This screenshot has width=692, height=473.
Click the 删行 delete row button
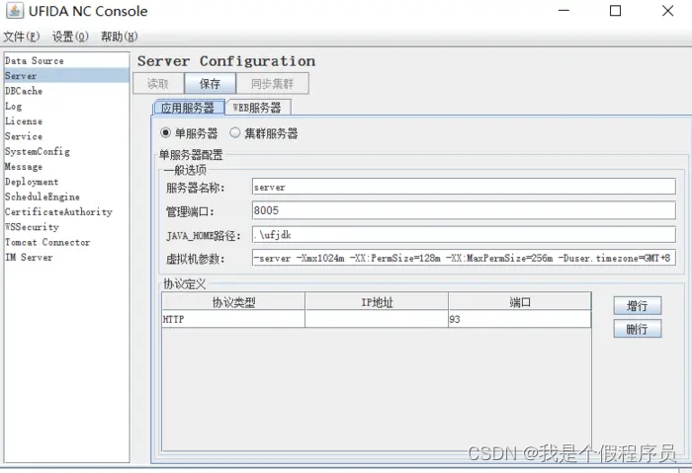[x=638, y=329]
